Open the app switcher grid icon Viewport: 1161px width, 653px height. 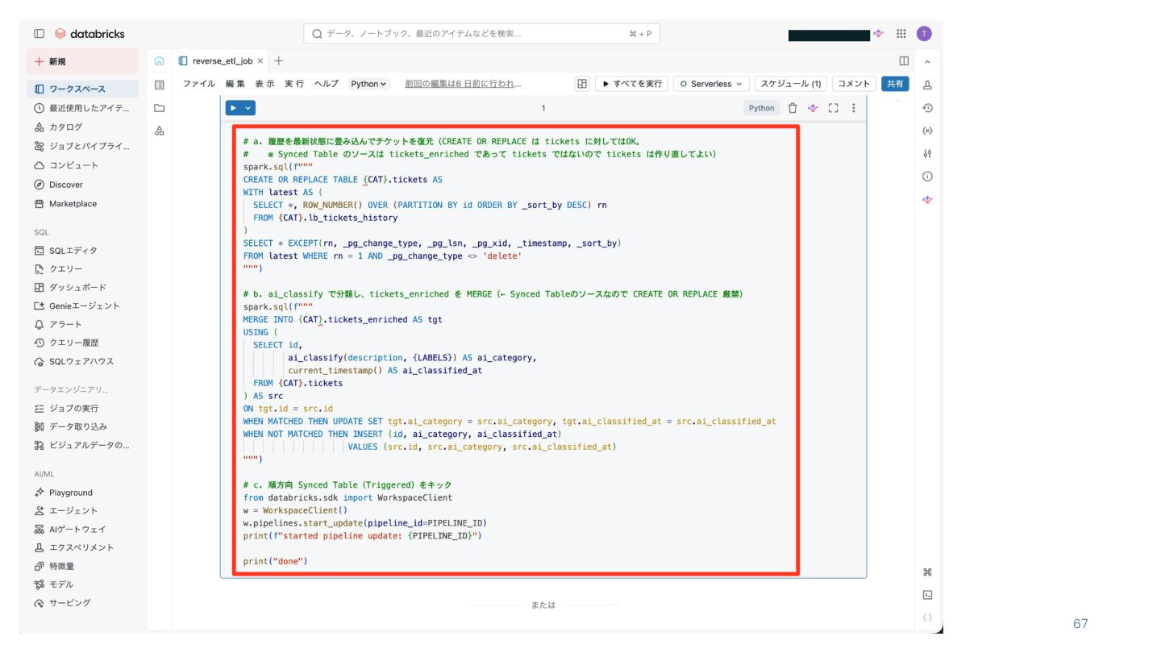pos(901,34)
